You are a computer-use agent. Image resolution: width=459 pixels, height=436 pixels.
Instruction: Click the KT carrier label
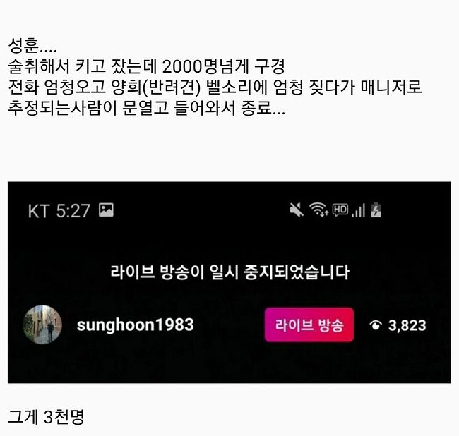pos(39,211)
